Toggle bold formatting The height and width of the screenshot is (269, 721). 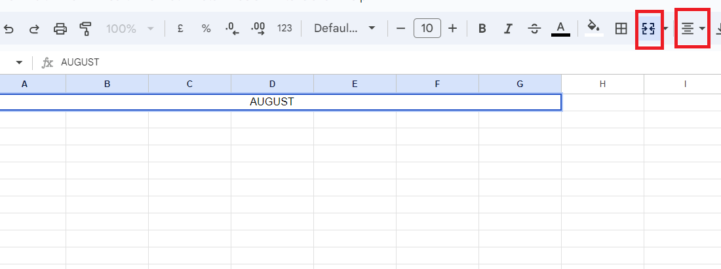point(482,29)
